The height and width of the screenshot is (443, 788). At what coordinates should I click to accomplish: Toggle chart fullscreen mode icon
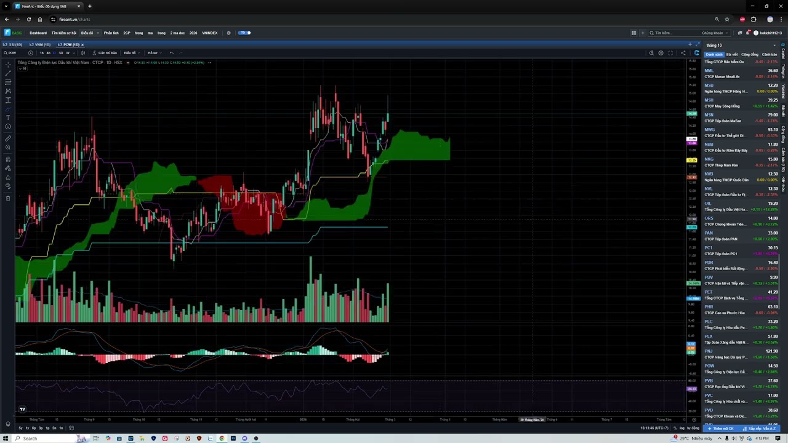(x=670, y=53)
